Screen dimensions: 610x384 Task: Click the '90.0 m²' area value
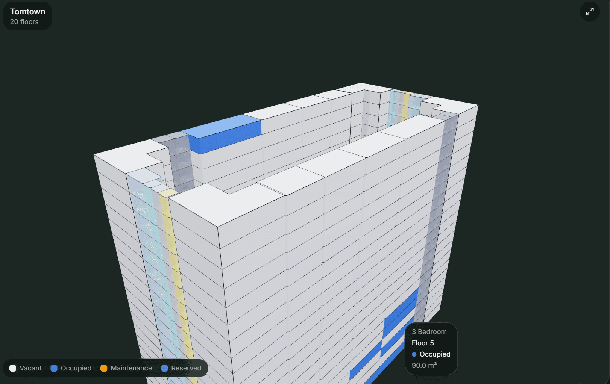click(x=424, y=366)
